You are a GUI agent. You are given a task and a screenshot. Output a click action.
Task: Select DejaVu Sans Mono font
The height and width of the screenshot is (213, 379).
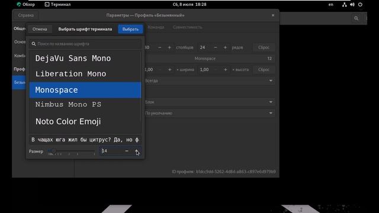(x=85, y=59)
